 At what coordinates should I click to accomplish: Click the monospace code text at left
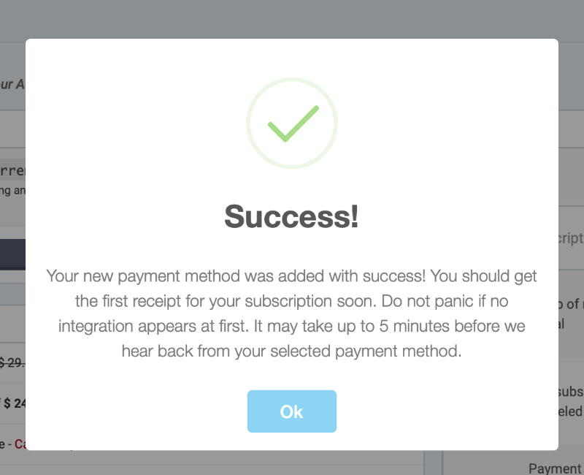coord(12,172)
